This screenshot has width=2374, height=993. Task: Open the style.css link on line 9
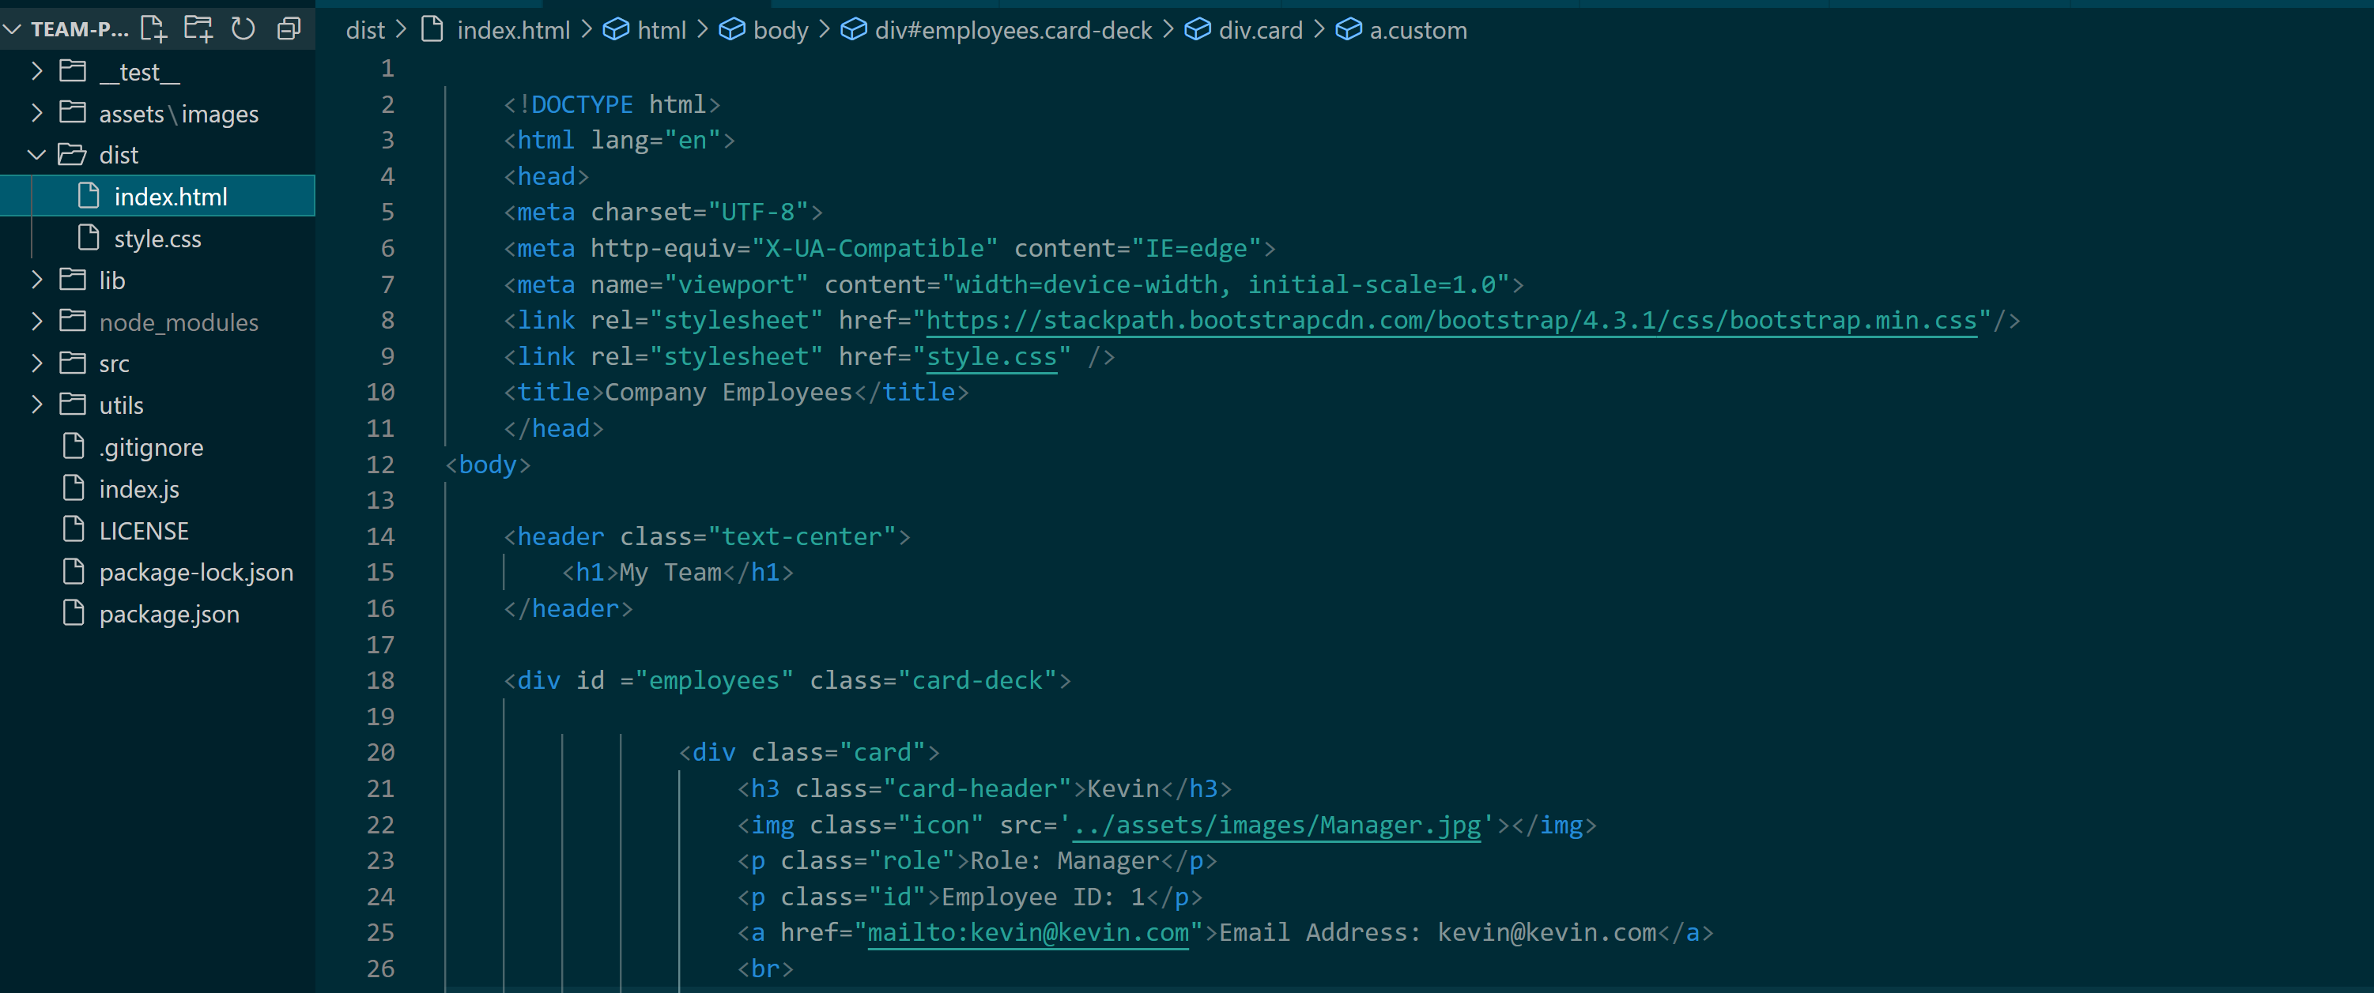(991, 356)
